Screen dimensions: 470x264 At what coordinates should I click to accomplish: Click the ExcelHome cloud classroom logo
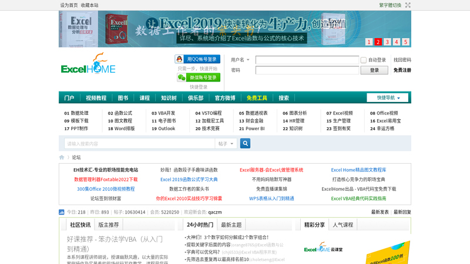point(323,248)
